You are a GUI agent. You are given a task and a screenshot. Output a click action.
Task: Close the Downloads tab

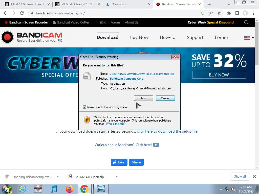[x=149, y=4]
